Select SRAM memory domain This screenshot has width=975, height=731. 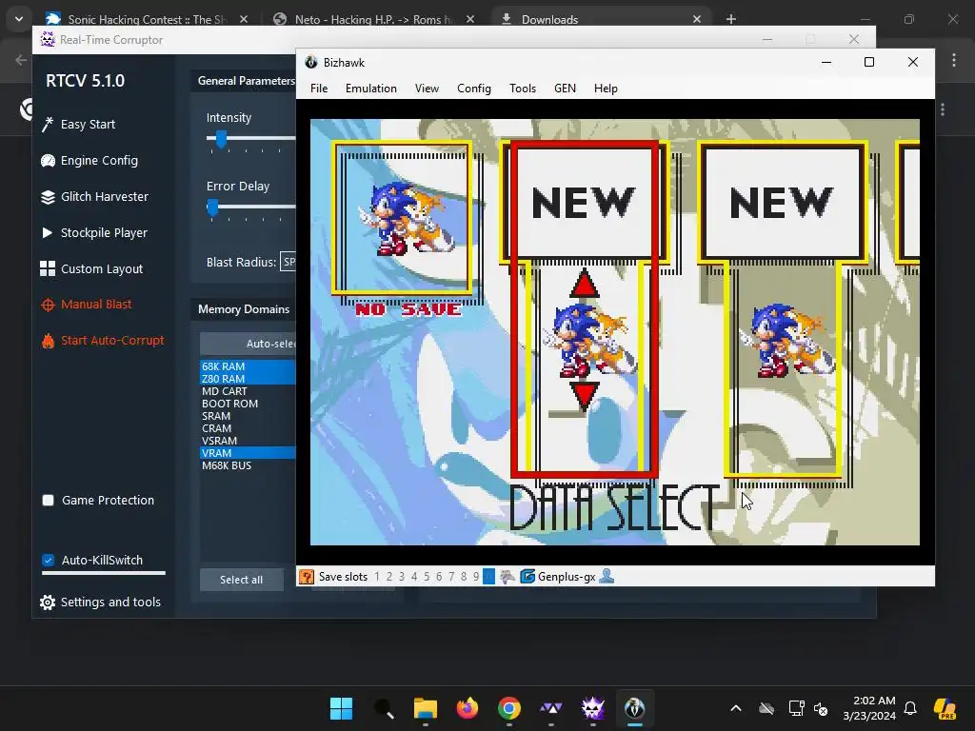pos(248,417)
